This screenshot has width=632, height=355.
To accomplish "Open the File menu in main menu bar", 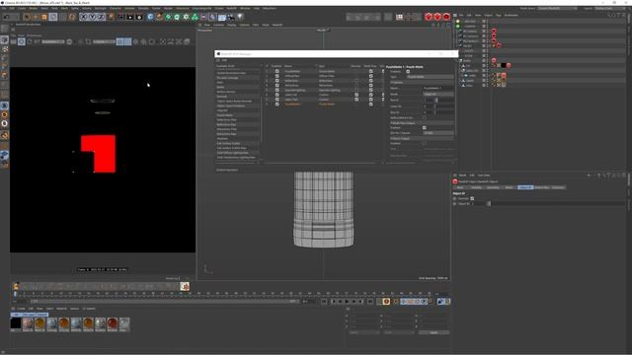I will pyautogui.click(x=4, y=8).
